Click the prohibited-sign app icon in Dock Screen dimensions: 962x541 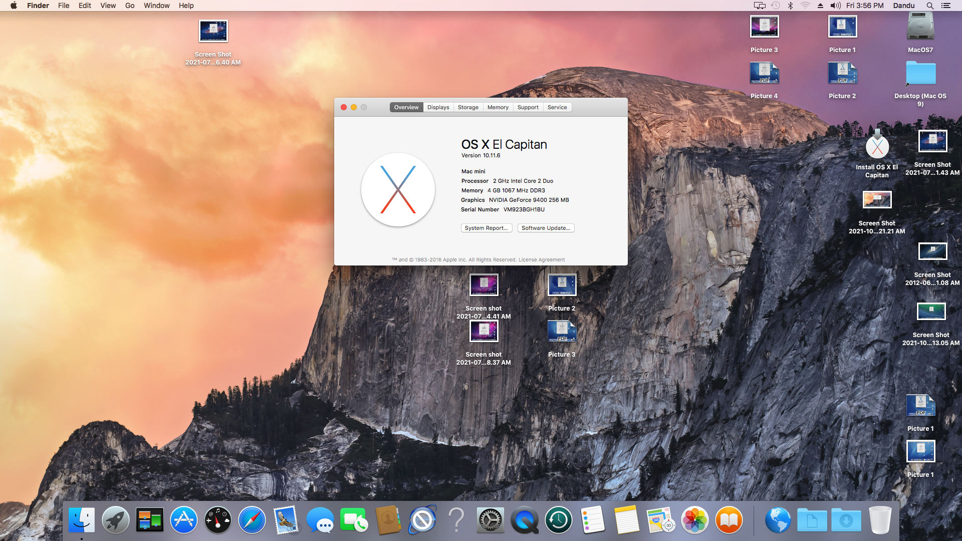tap(422, 520)
